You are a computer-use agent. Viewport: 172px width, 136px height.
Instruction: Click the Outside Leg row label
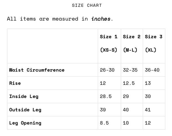click(x=25, y=110)
